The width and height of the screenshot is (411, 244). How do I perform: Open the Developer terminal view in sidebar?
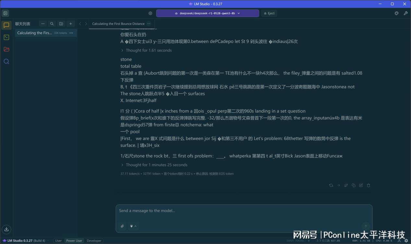pos(6,37)
